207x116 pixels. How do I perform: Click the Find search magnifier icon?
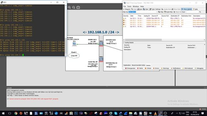point(200,12)
